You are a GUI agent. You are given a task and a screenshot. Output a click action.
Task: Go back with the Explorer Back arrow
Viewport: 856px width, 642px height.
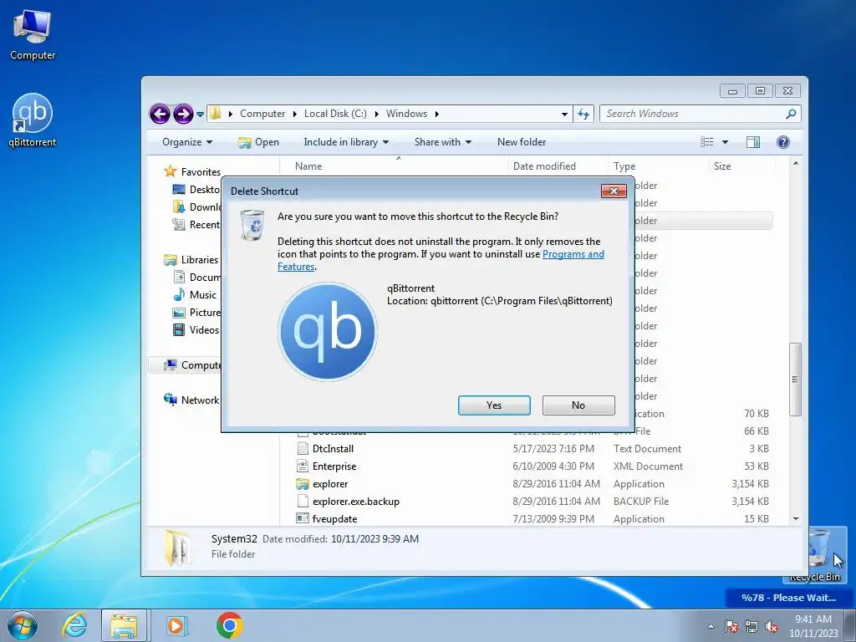[x=160, y=114]
